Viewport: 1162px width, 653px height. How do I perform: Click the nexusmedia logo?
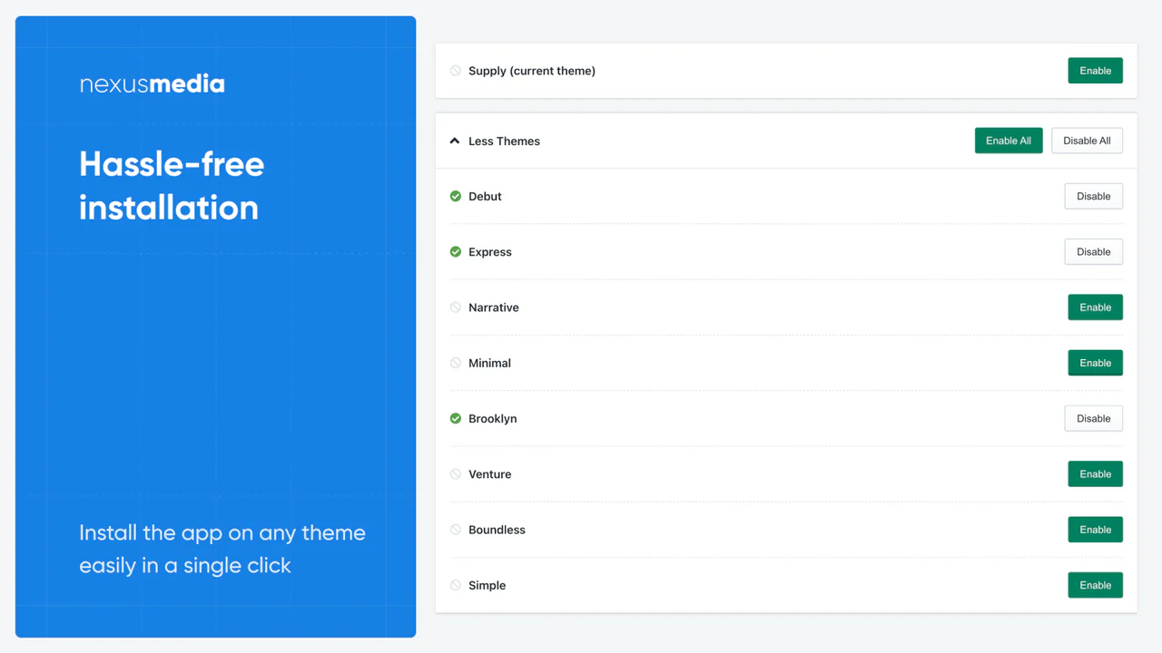(x=152, y=84)
